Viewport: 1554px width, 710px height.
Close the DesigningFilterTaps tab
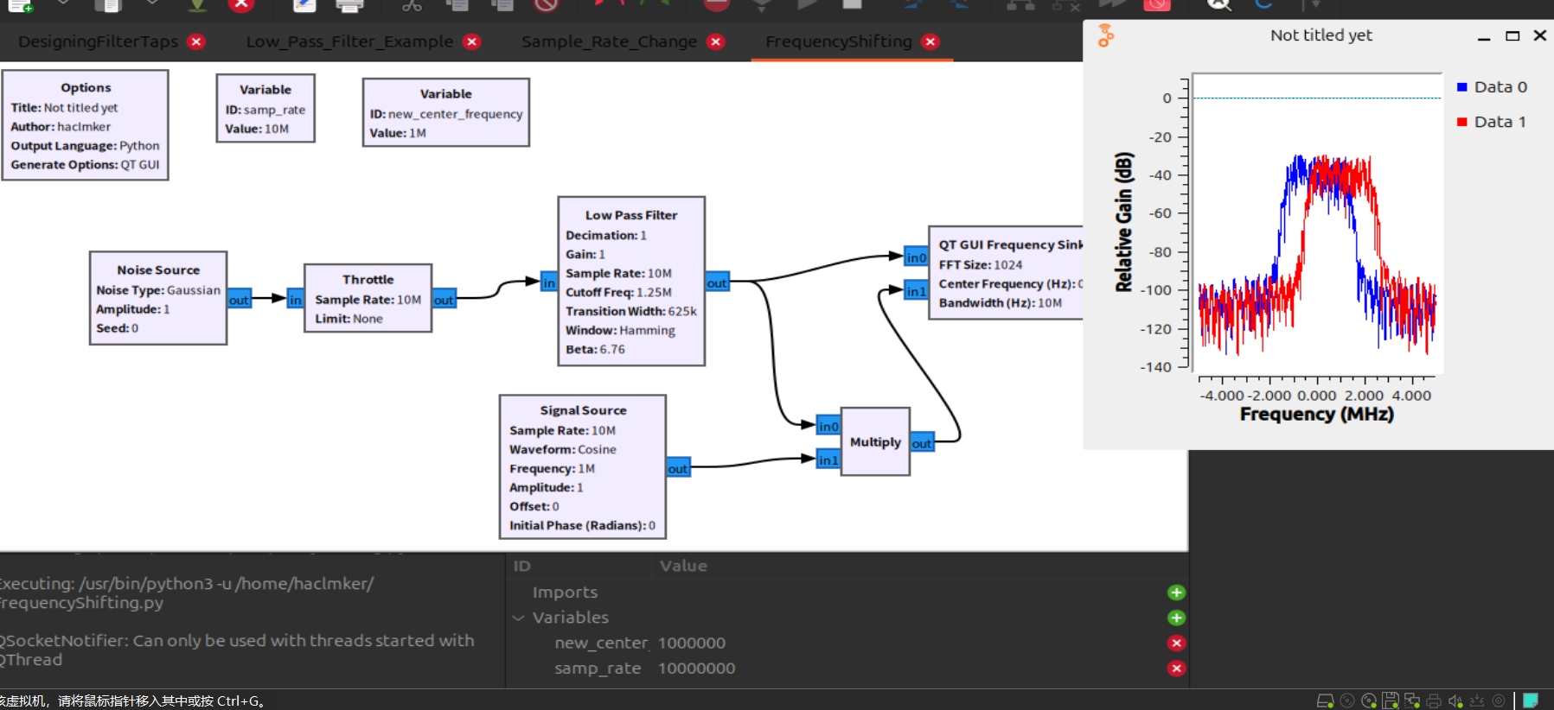coord(197,41)
